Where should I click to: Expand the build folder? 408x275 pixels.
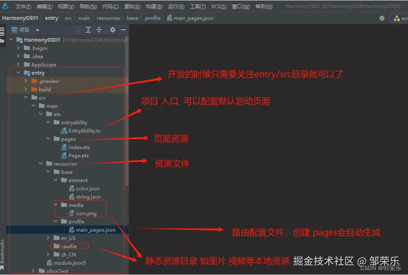[x=25, y=89]
